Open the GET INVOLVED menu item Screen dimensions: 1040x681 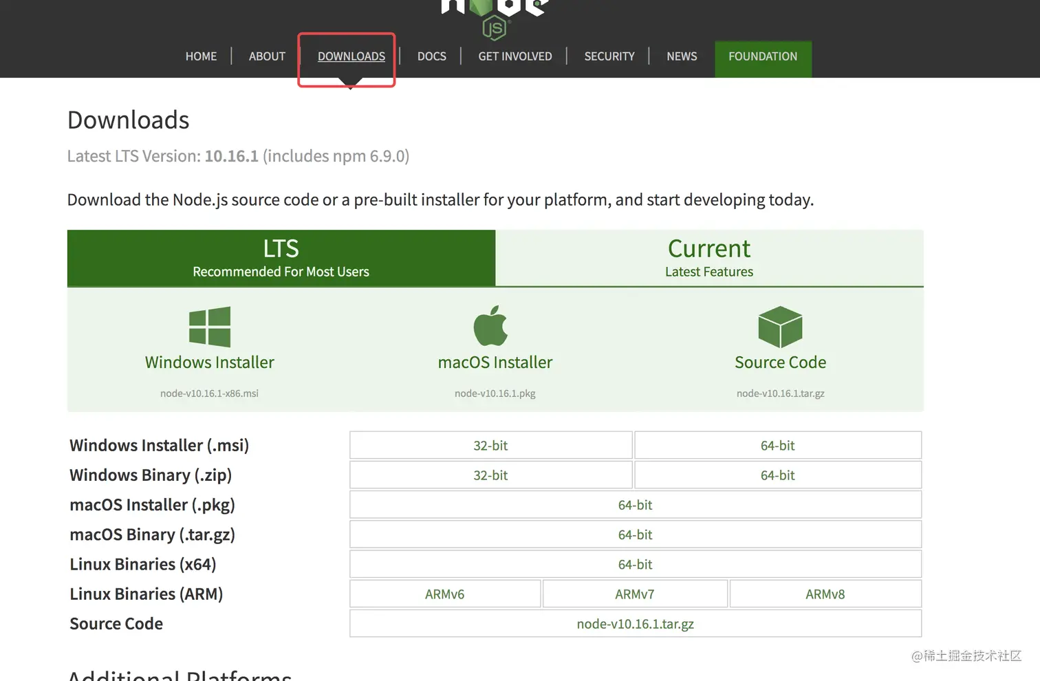(515, 56)
